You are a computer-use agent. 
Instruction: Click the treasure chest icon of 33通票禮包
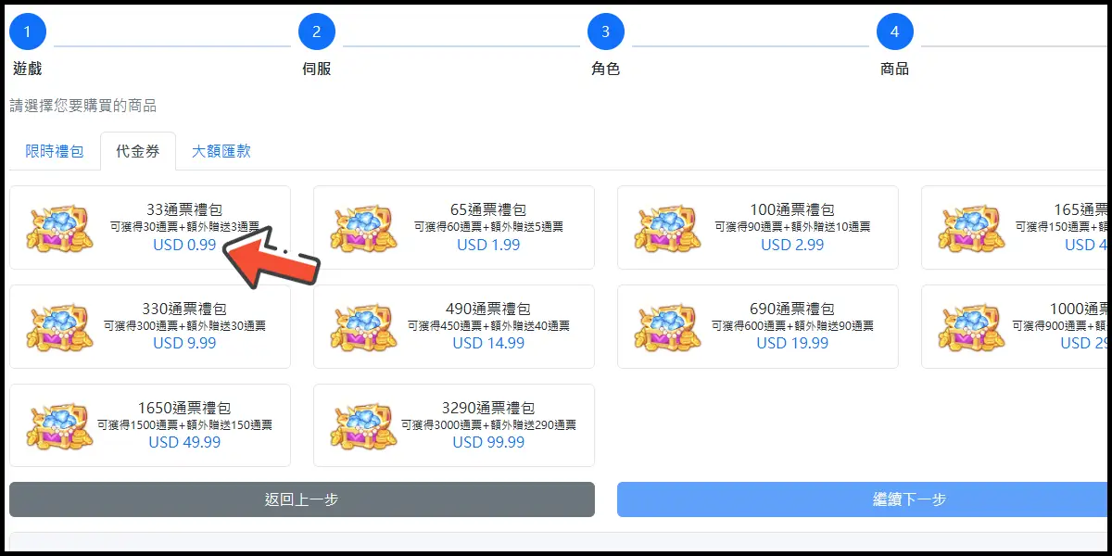tap(57, 228)
